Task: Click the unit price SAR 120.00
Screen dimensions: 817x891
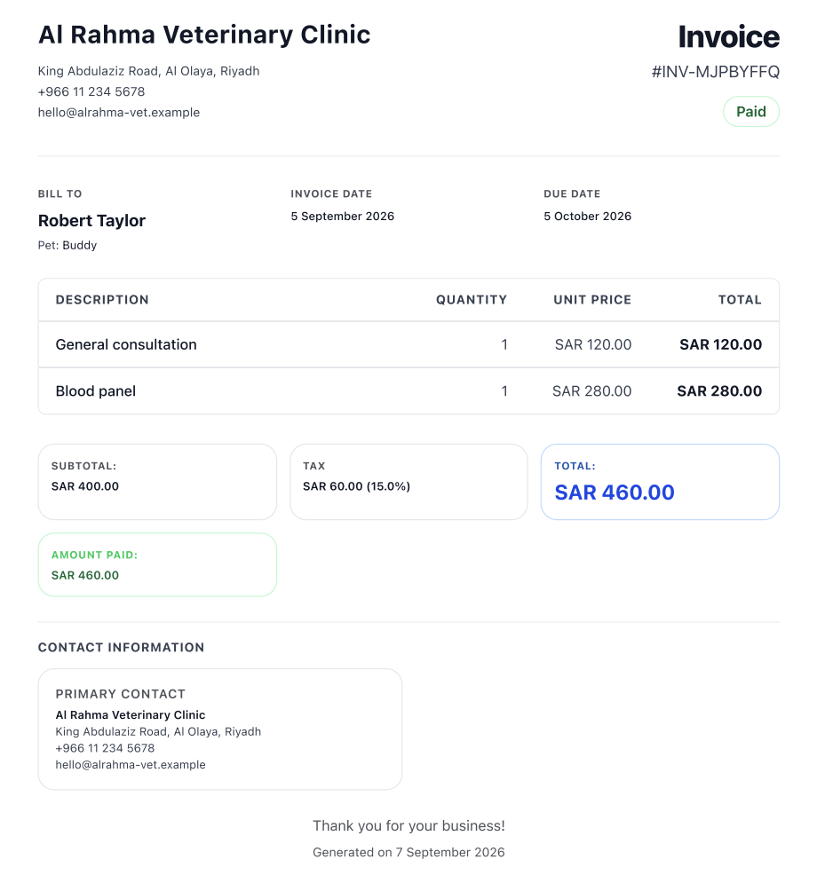Action: click(x=593, y=344)
